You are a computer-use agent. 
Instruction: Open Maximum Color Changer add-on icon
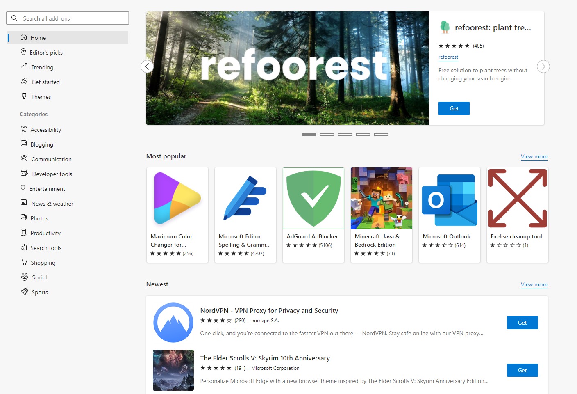(177, 198)
